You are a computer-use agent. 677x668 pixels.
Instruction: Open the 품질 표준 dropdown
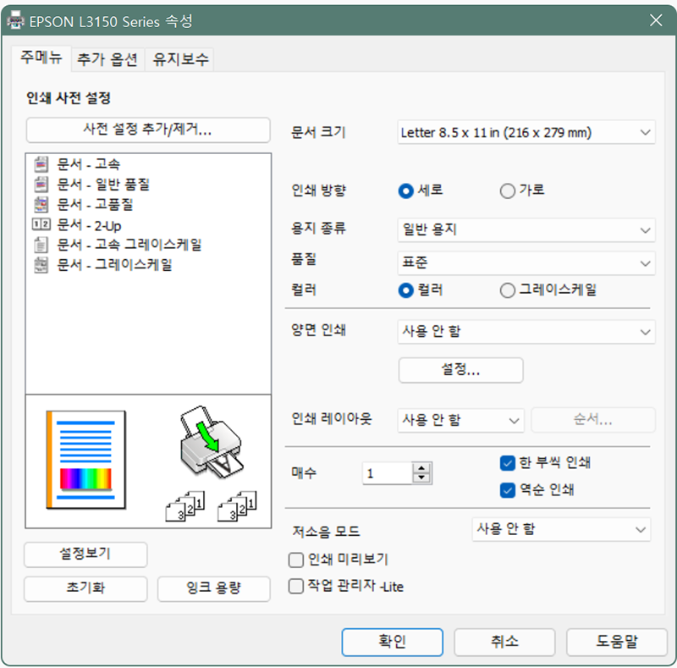point(526,262)
